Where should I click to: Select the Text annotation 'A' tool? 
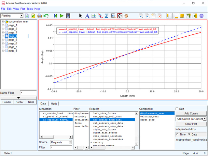tap(87, 16)
